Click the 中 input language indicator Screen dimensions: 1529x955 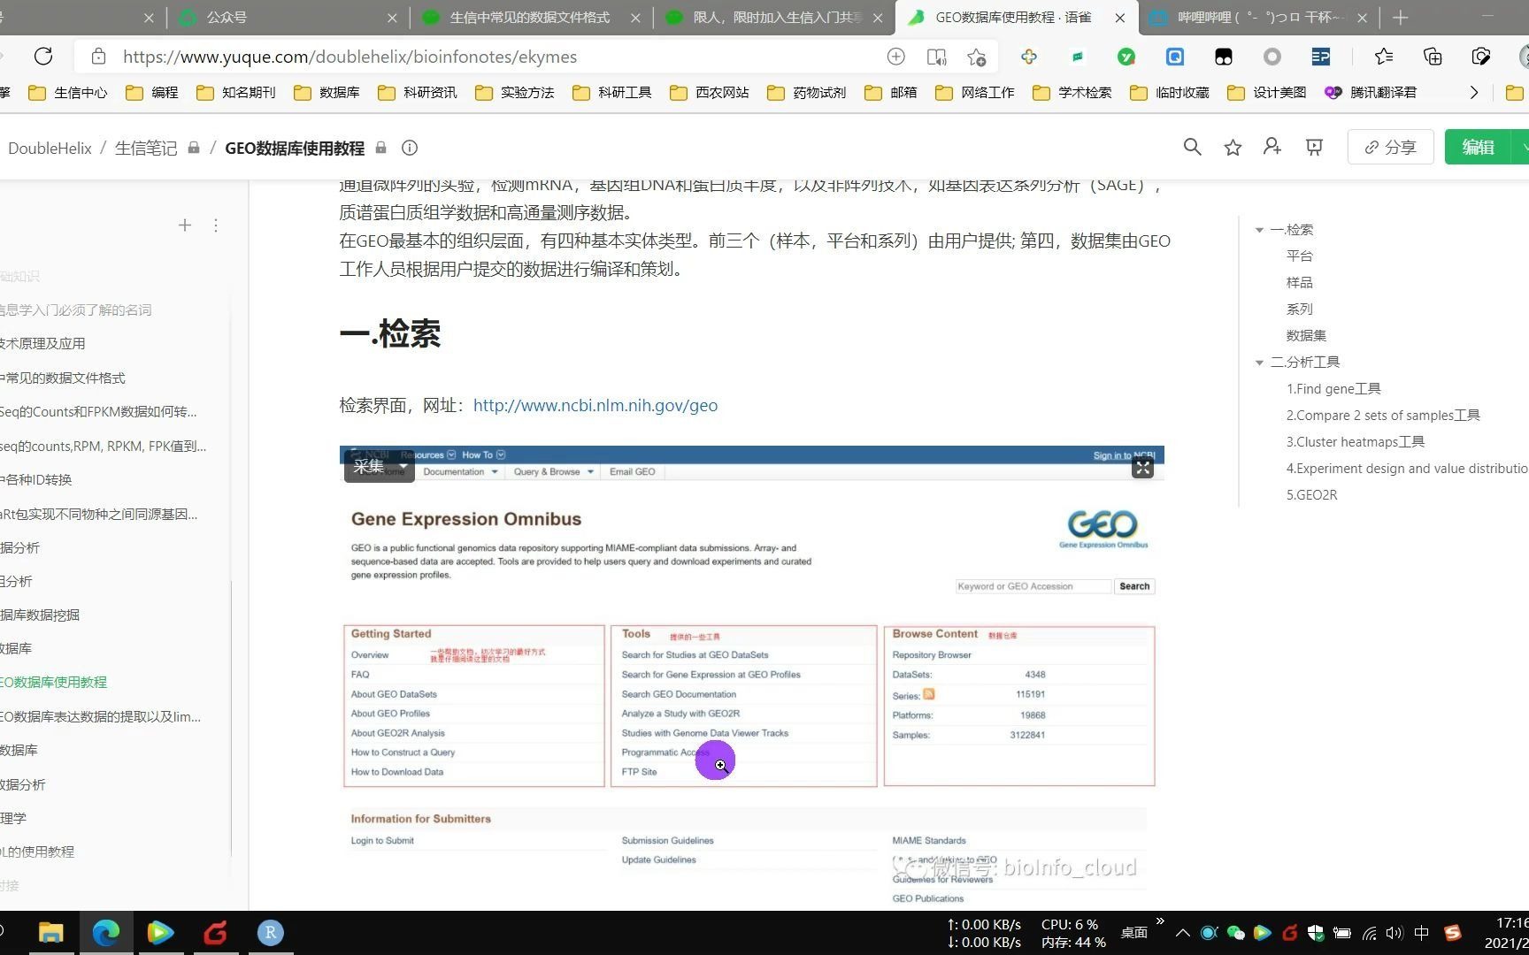coord(1422,933)
